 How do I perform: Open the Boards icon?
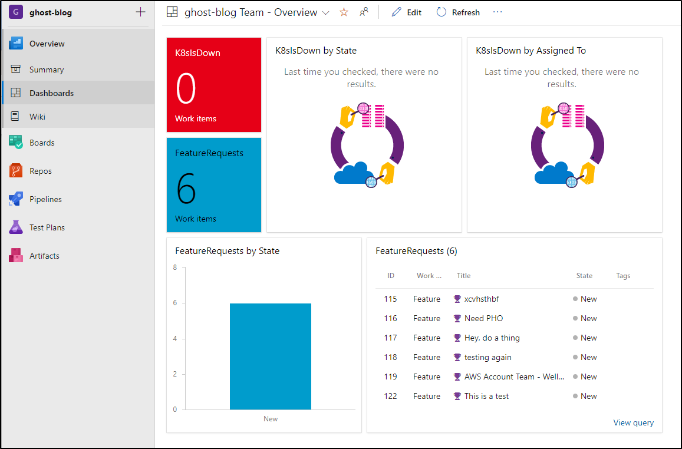click(16, 143)
